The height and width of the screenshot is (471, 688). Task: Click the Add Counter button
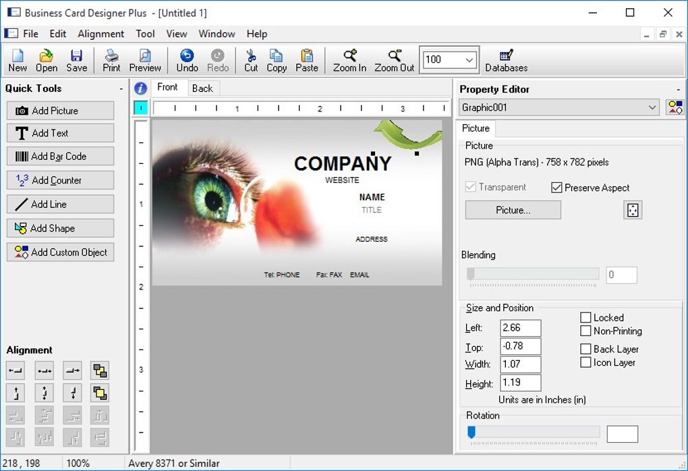pos(60,180)
